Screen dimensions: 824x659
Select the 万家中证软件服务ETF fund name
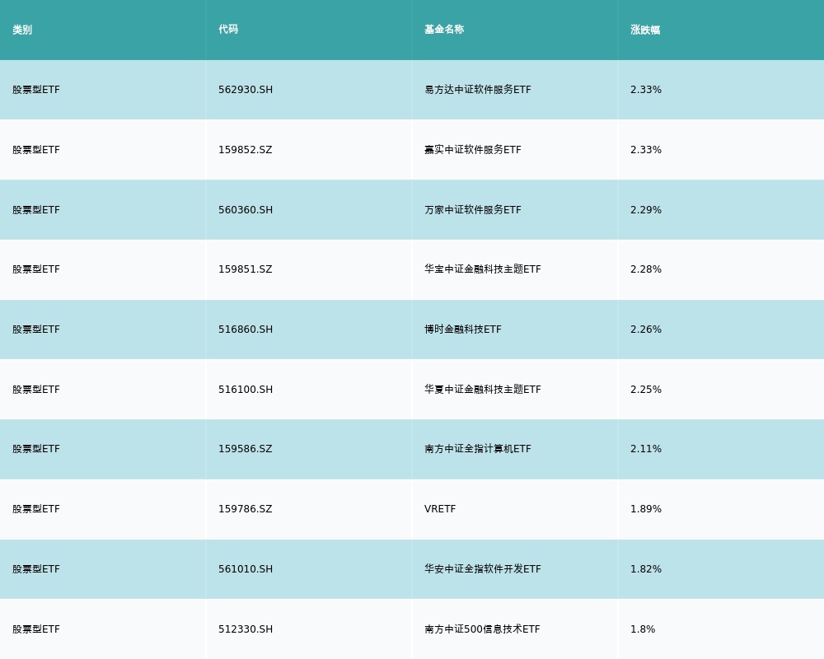(473, 210)
